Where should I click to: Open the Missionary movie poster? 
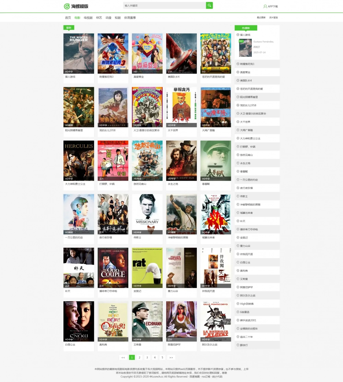click(147, 214)
